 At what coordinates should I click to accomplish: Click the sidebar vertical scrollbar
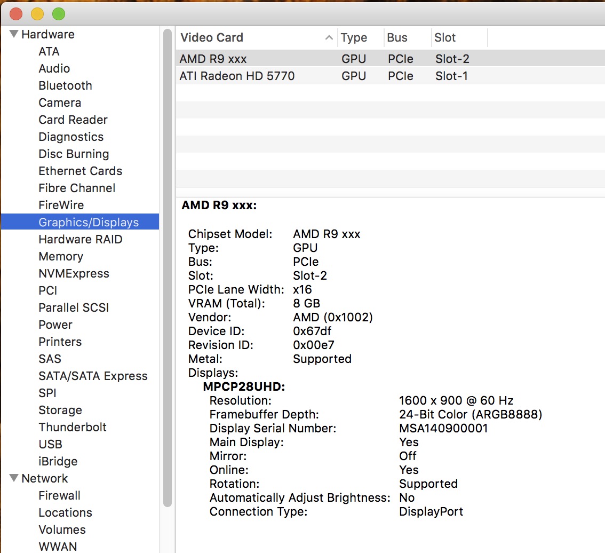click(x=168, y=267)
